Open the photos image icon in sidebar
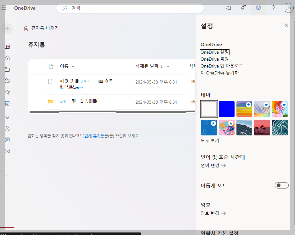The height and width of the screenshot is (235, 295). tap(7, 151)
